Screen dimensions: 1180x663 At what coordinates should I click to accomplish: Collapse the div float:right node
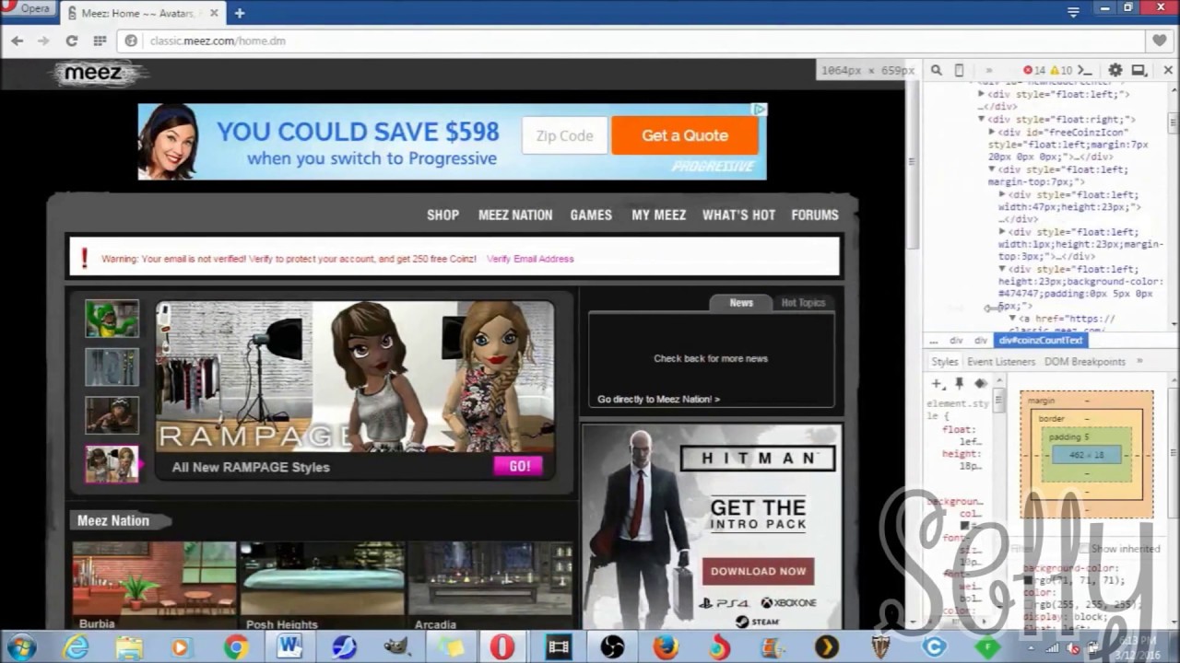[982, 119]
